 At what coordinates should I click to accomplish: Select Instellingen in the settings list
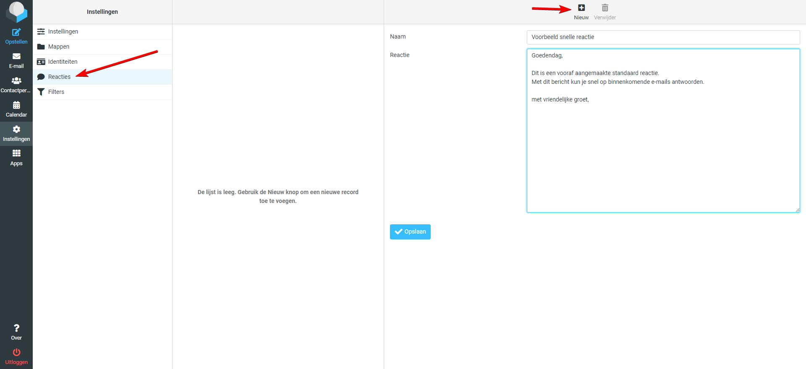63,32
